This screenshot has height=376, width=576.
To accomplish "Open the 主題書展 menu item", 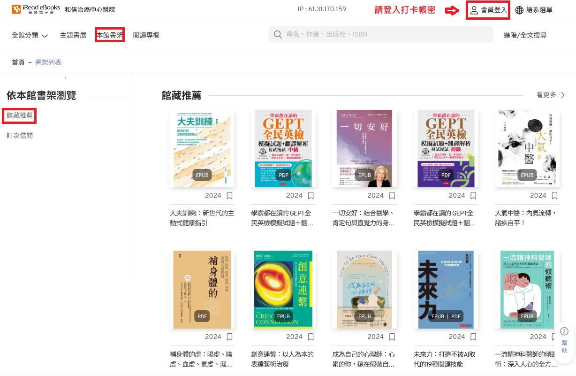I will (x=73, y=35).
